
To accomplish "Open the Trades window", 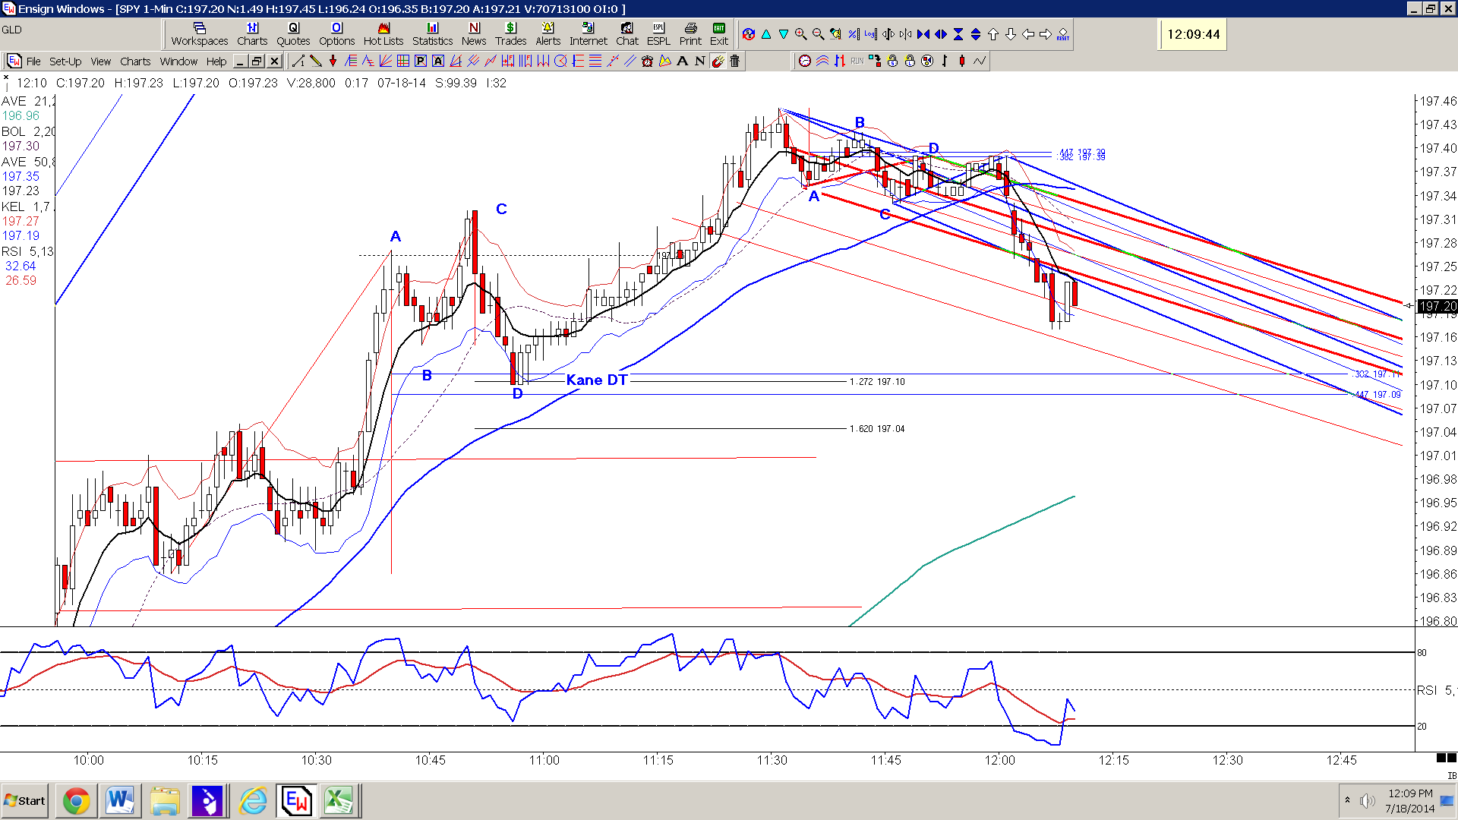I will (x=511, y=34).
